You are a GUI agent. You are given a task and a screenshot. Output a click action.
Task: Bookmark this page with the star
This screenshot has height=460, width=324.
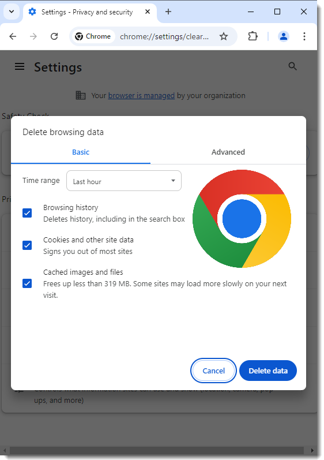click(x=224, y=36)
